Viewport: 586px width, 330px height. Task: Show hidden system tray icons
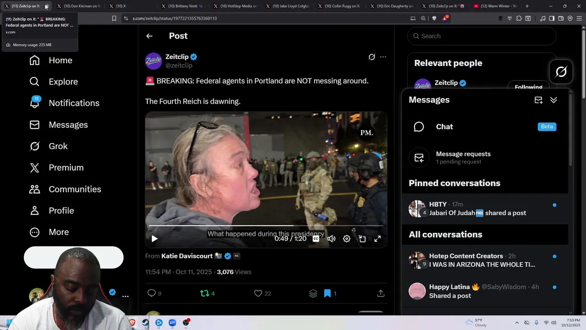517,323
